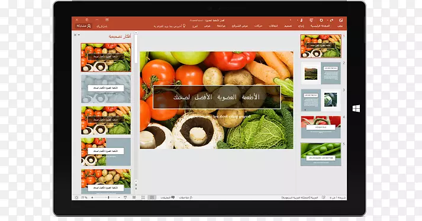Select first design idea with vegetables background
Image resolution: width=422 pixels, height=221 pixels.
pyautogui.click(x=106, y=57)
